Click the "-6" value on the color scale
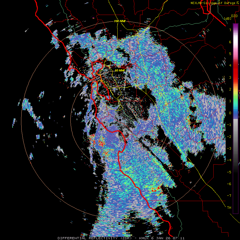240x240 pixels. 229,184
